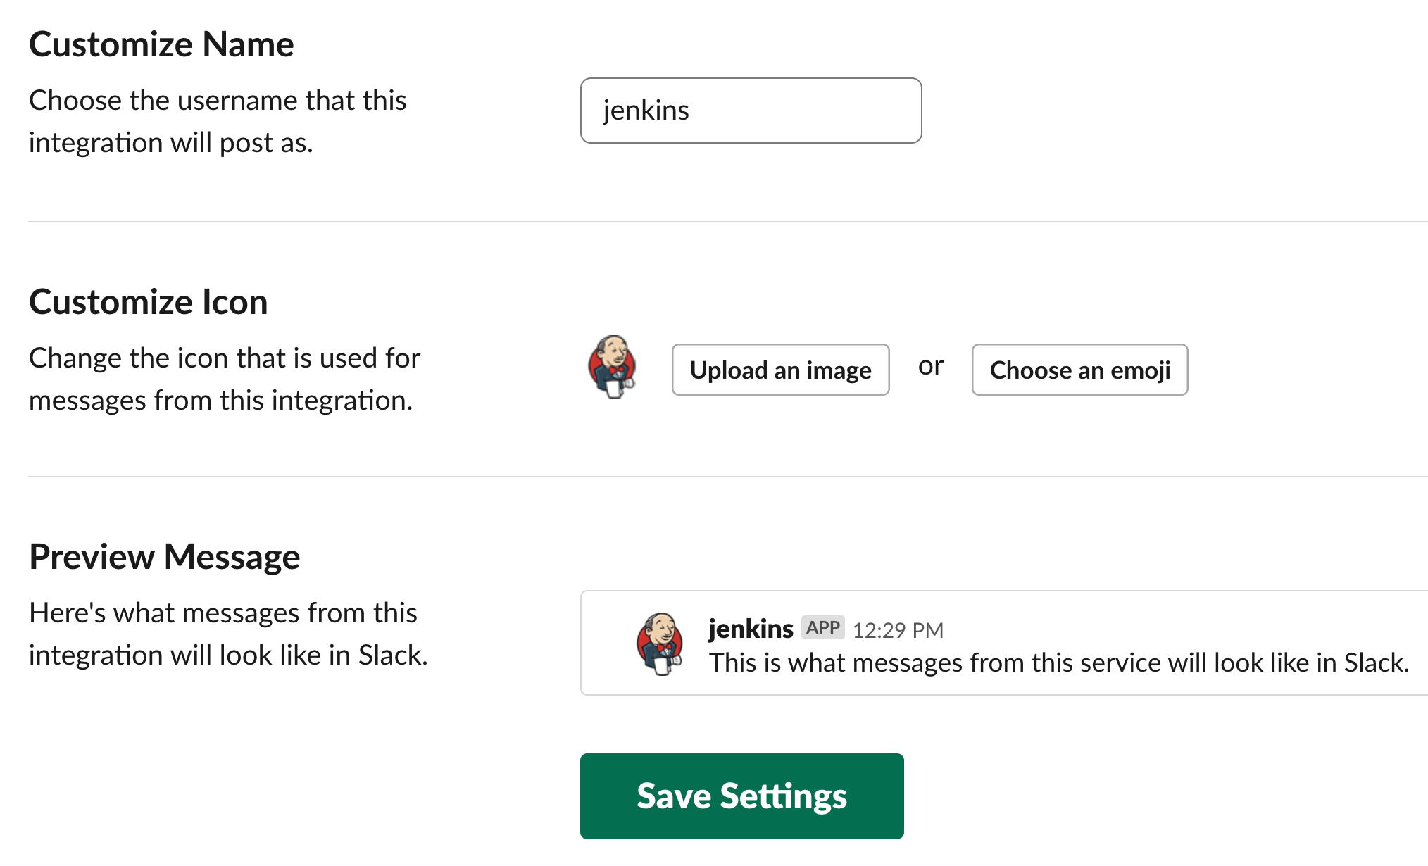Select the bold jenkins name in preview
The image size is (1428, 866).
tap(750, 629)
